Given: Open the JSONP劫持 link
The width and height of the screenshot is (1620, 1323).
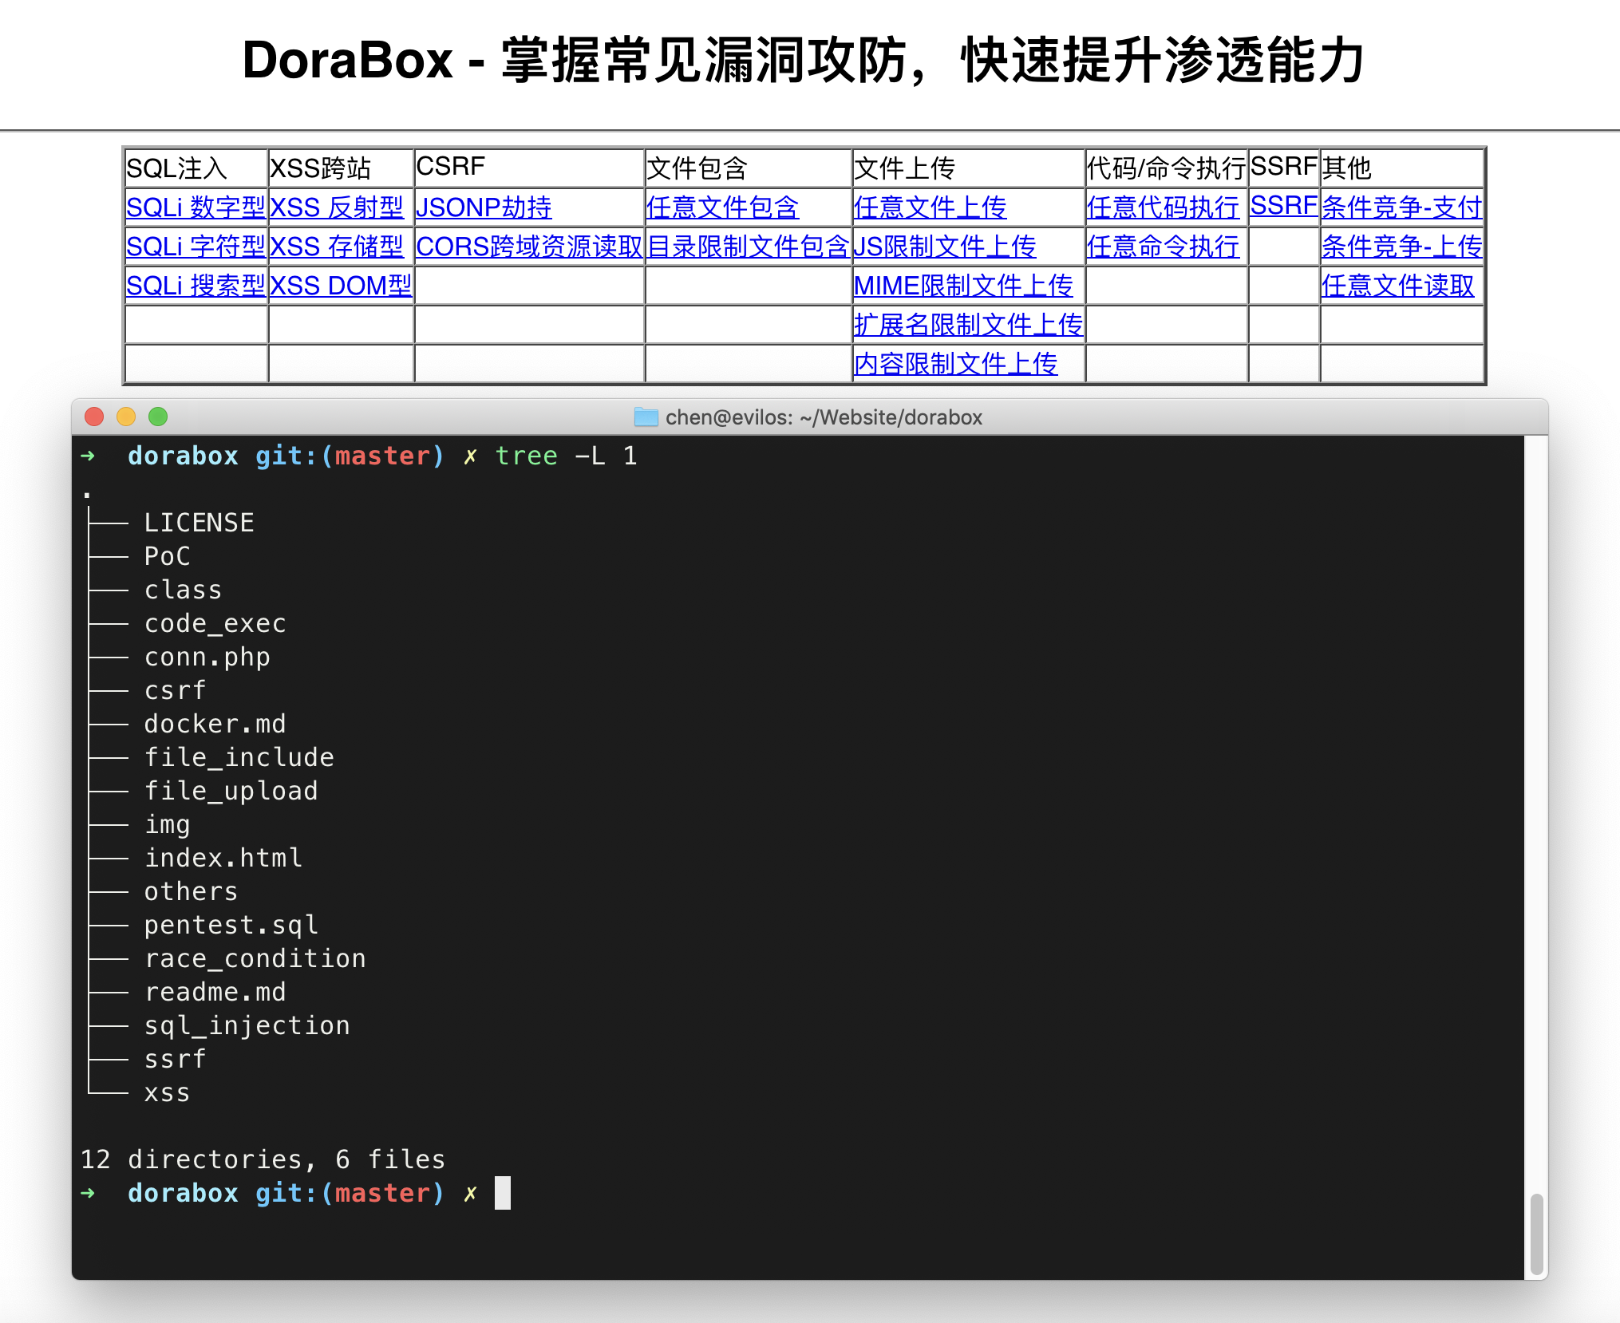Looking at the screenshot, I should (484, 207).
